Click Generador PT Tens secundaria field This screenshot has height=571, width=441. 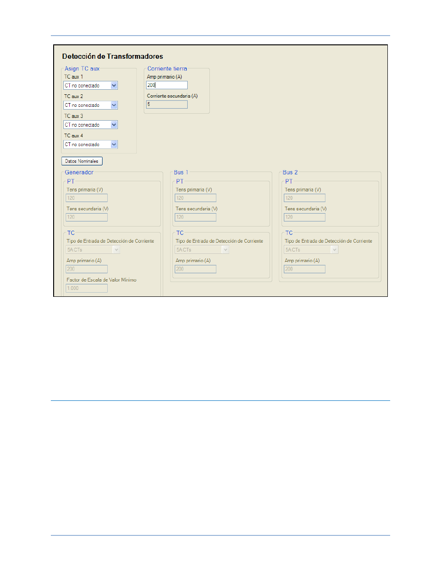click(86, 217)
